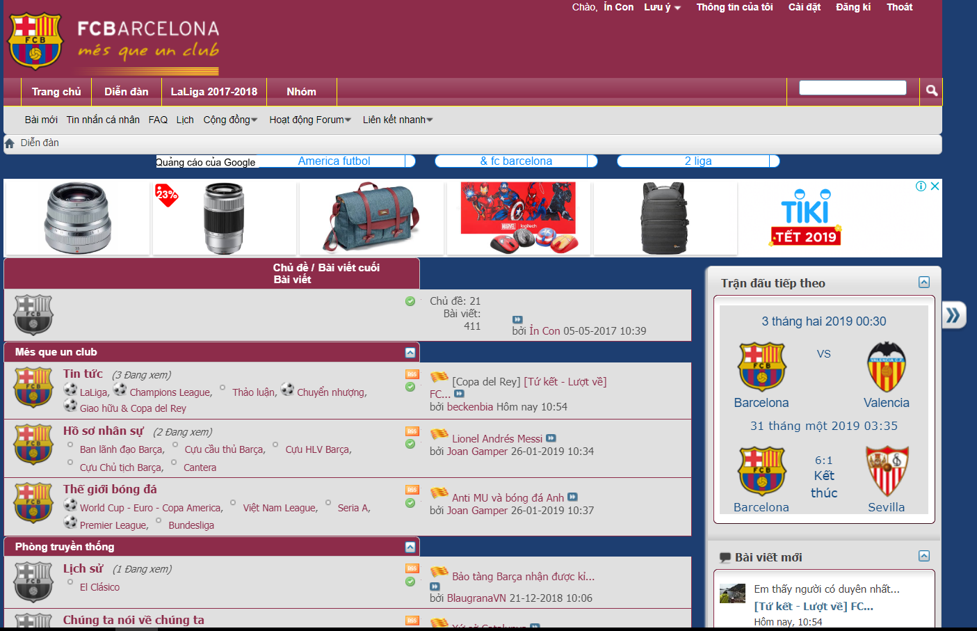Click the Hồ sơ nhân sự forum crest icon
The width and height of the screenshot is (977, 631).
(33, 444)
